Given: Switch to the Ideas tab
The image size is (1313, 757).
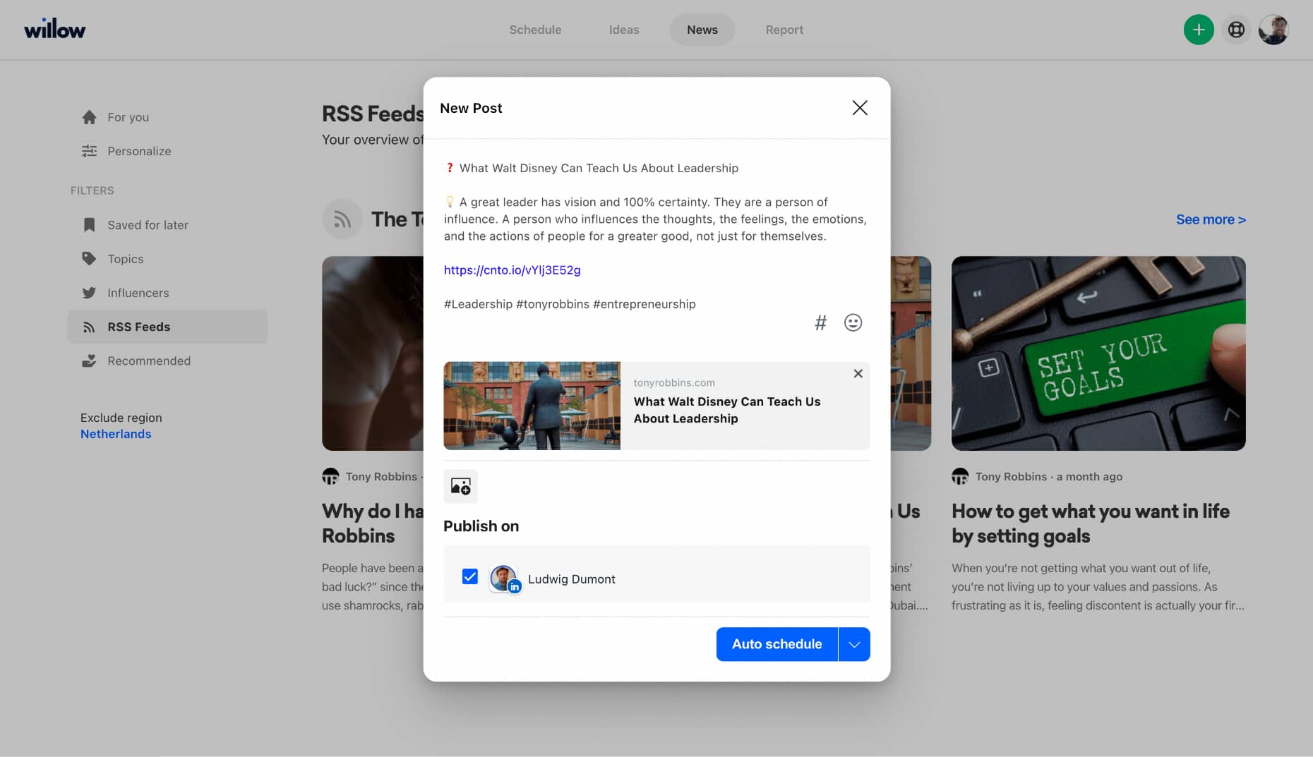Looking at the screenshot, I should [624, 30].
